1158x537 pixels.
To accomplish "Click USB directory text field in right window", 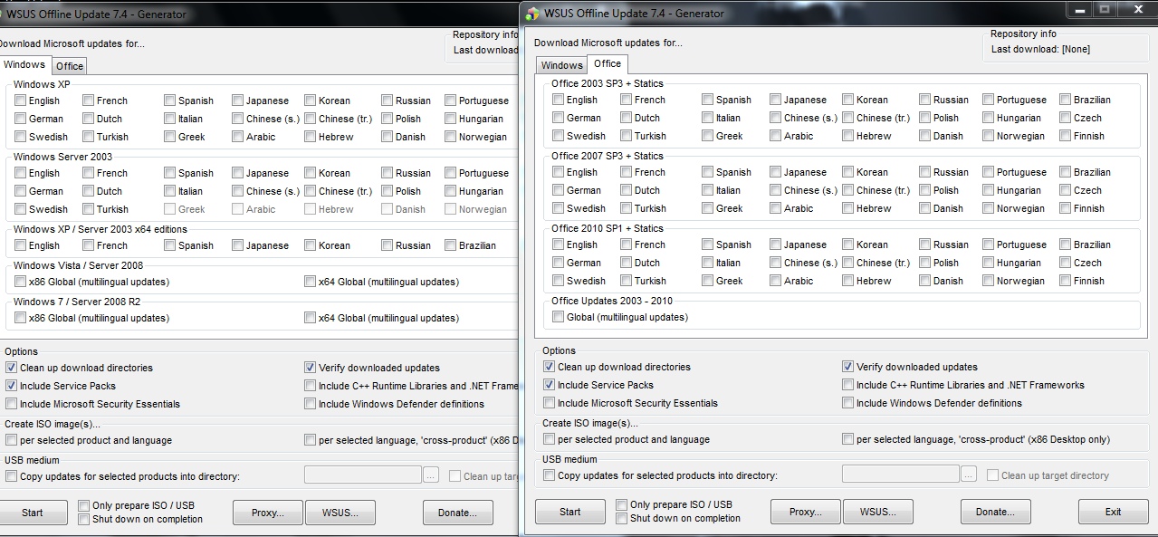I will pyautogui.click(x=901, y=474).
